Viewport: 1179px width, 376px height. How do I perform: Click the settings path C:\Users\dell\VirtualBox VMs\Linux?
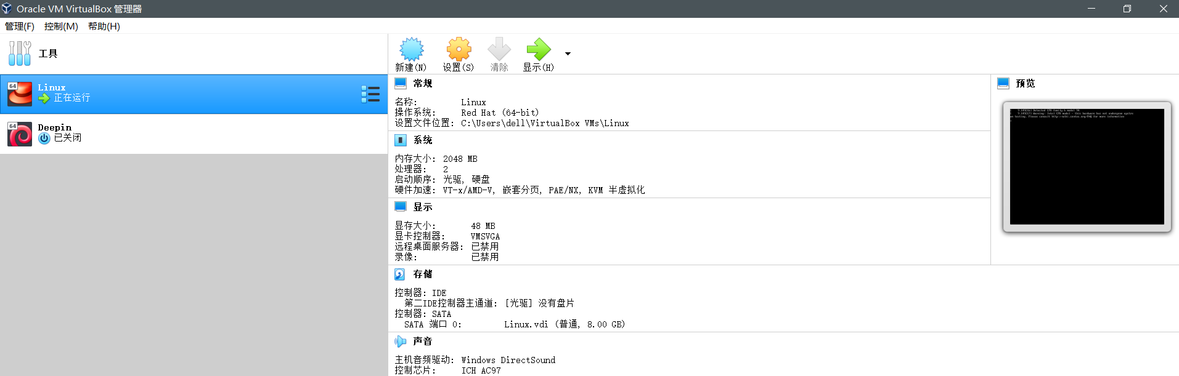click(545, 123)
